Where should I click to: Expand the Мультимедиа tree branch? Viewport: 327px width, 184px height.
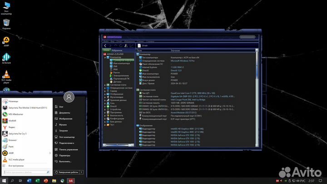pos(105,97)
